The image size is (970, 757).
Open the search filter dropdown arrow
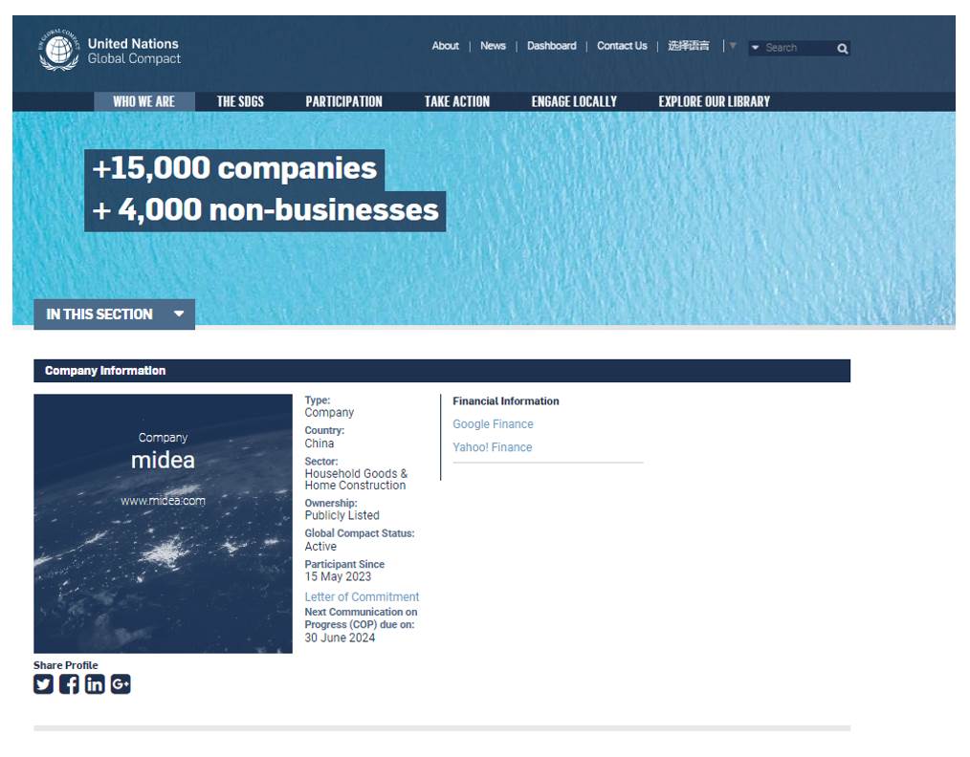(x=755, y=48)
